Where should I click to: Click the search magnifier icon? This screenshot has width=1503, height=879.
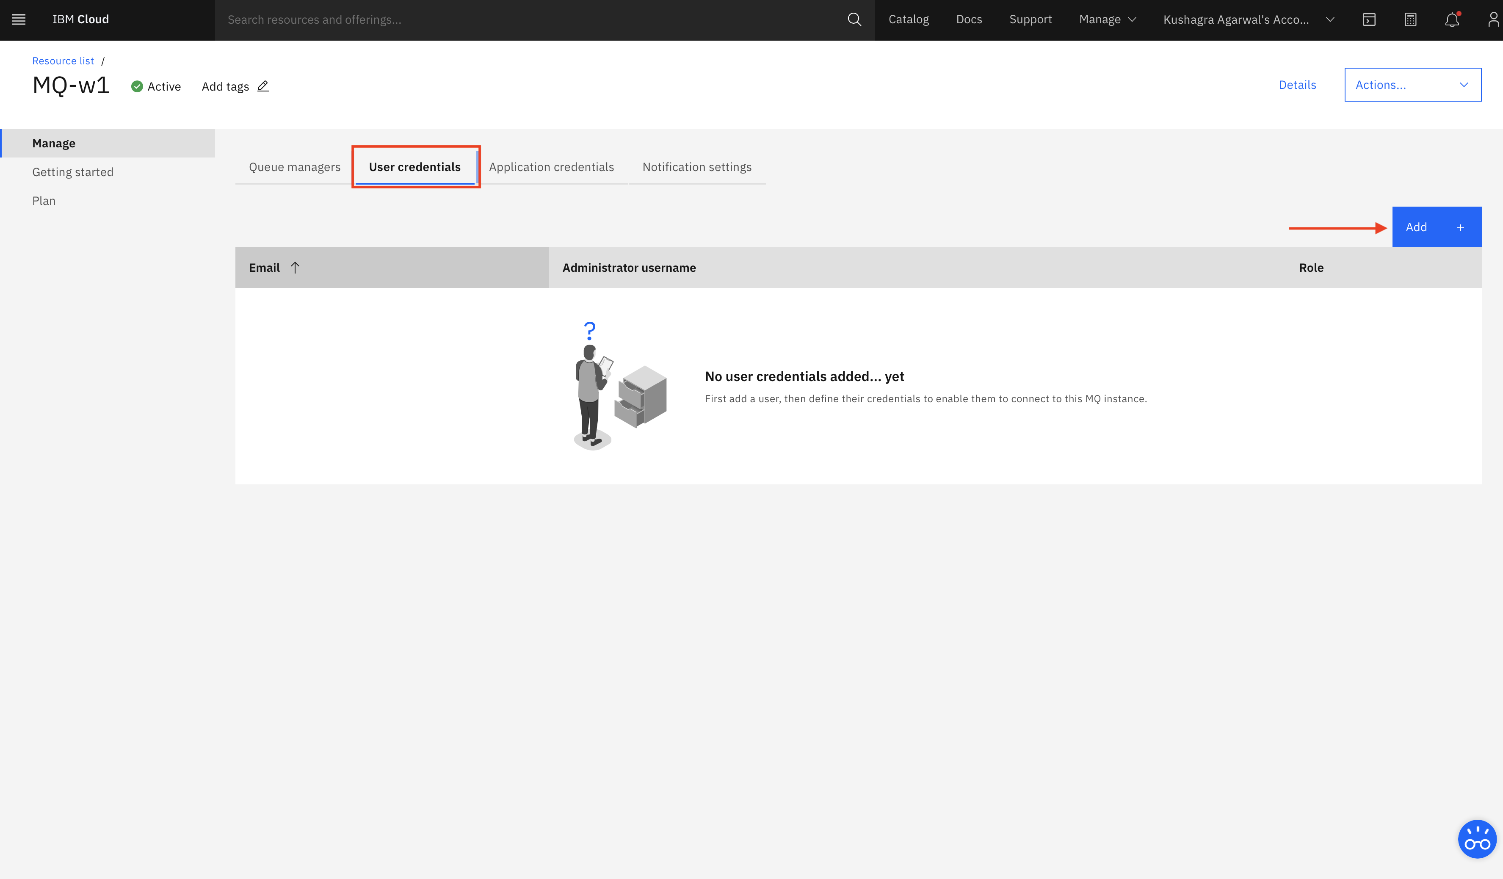coord(854,19)
